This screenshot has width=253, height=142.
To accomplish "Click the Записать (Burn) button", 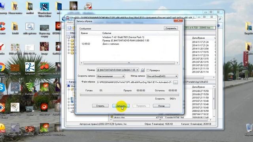I will 121,106.
